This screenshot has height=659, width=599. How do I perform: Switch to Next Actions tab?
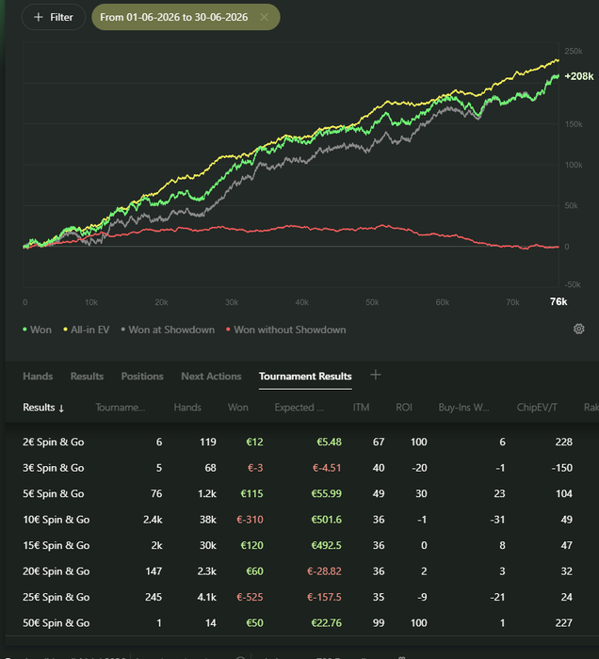point(211,377)
